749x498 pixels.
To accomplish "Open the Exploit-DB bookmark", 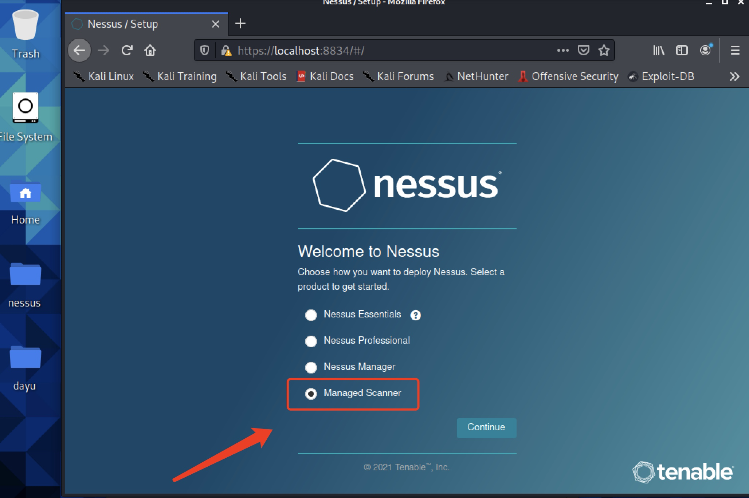I will (x=661, y=76).
